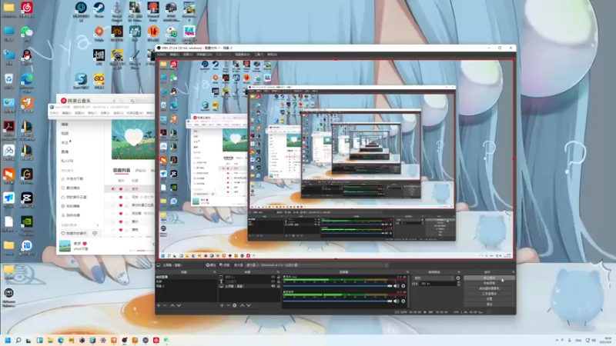Add a new scene in OBS Scenes panel

159,305
